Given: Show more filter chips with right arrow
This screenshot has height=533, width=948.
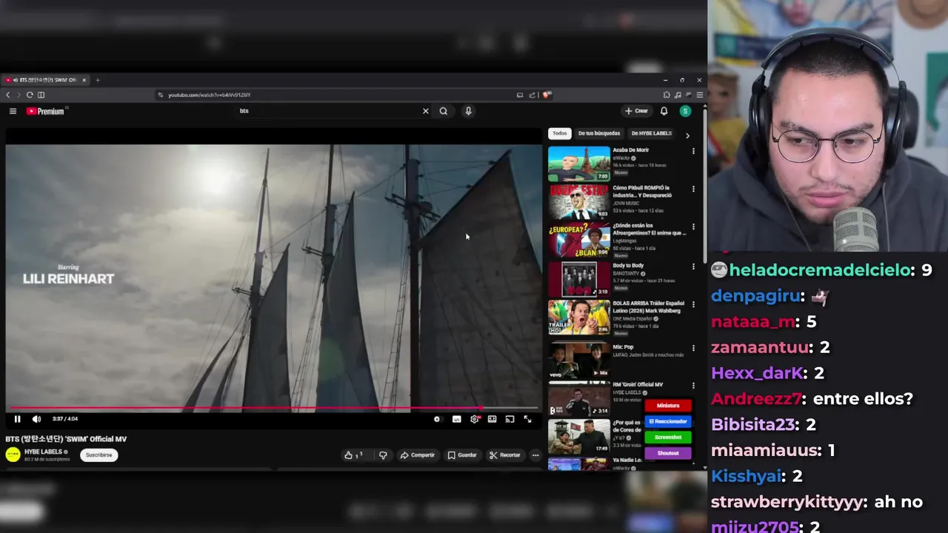Looking at the screenshot, I should (x=687, y=135).
